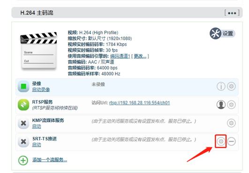Screen dimensions: 249x173
Task: Click the SRT-TS推送 service title
Action: click(45, 139)
